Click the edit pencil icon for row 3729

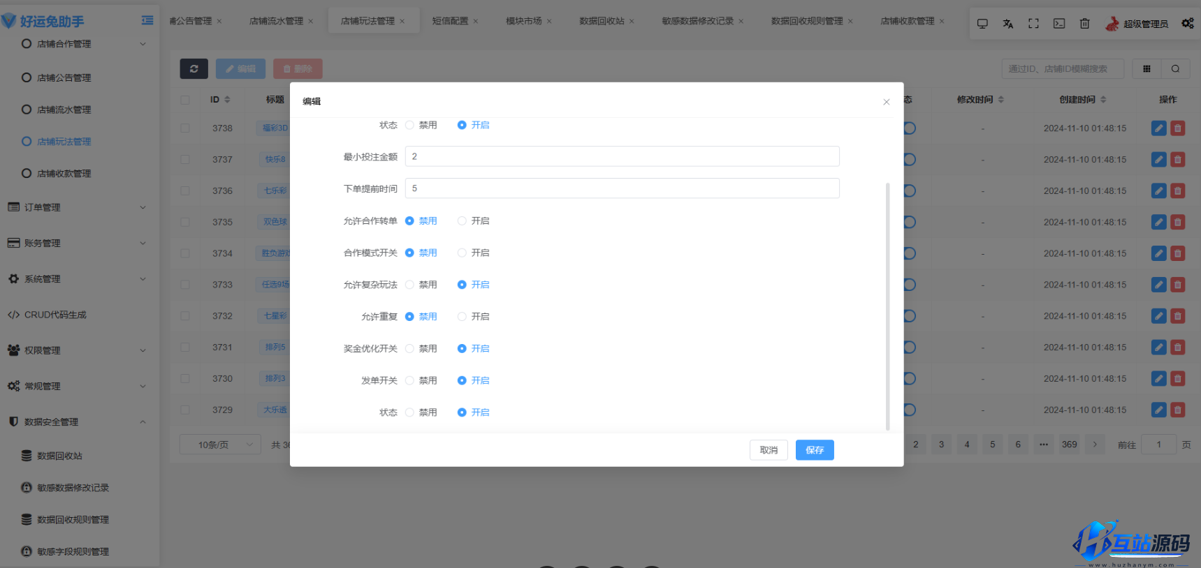click(x=1159, y=410)
